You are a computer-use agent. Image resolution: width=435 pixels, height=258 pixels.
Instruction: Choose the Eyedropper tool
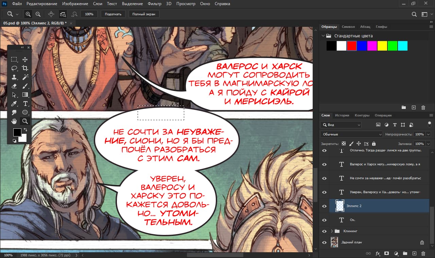(14, 104)
